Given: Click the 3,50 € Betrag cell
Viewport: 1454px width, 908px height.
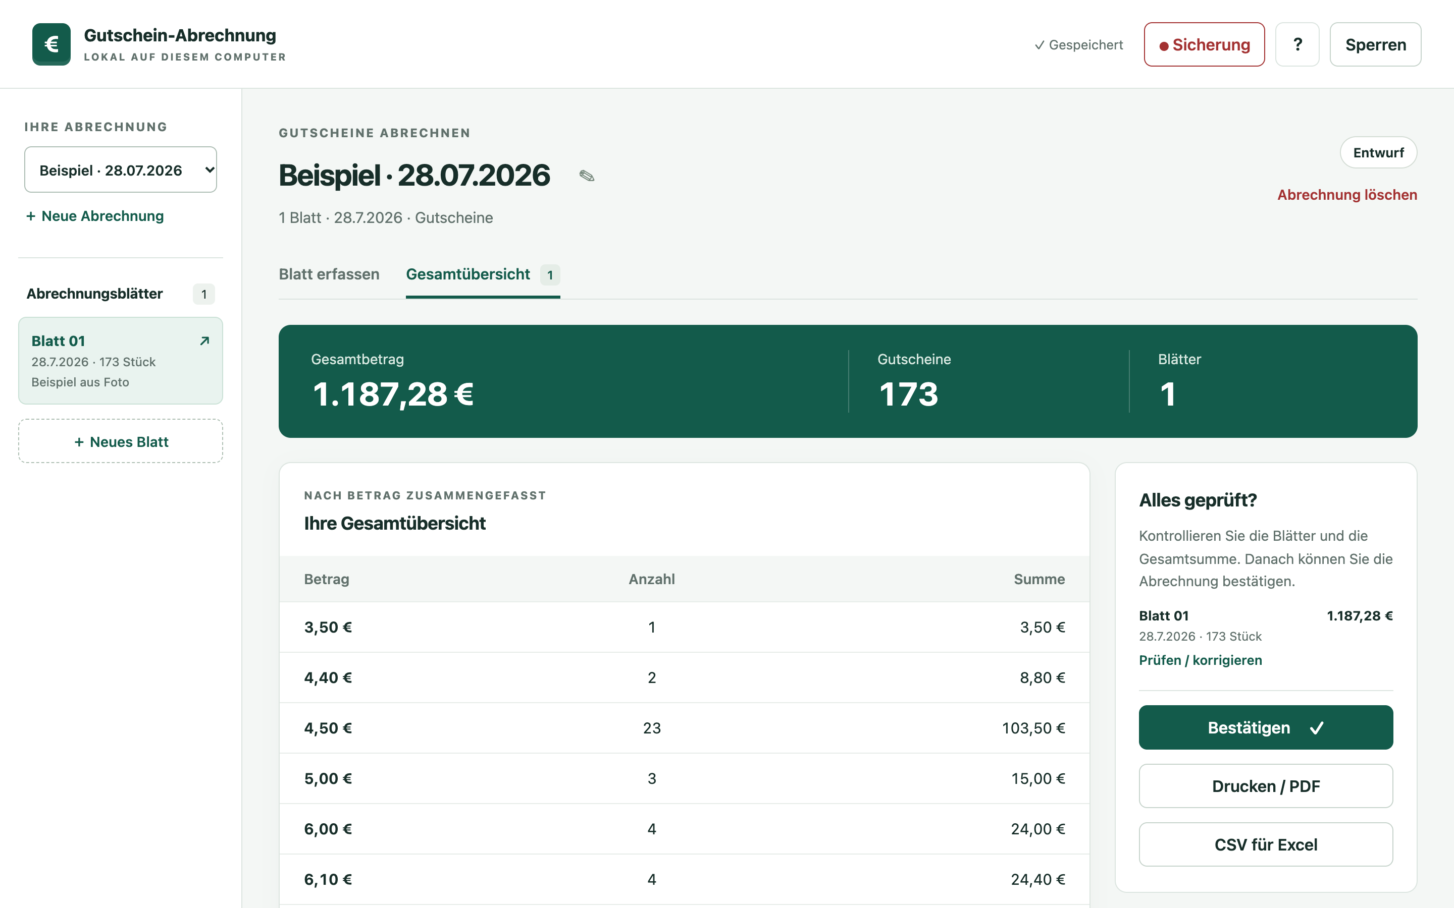Looking at the screenshot, I should coord(328,627).
